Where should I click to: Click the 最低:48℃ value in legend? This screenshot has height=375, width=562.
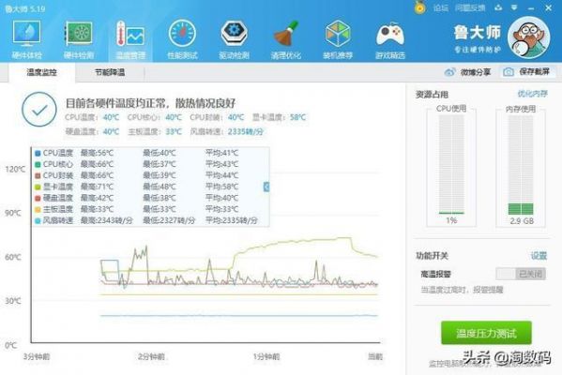(x=159, y=187)
